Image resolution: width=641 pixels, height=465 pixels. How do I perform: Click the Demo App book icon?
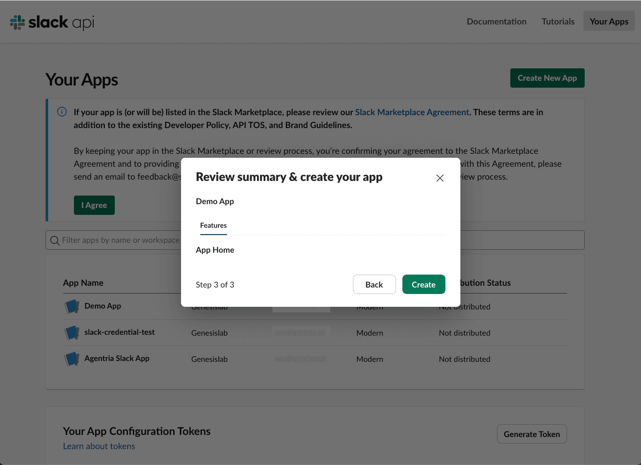pyautogui.click(x=72, y=306)
